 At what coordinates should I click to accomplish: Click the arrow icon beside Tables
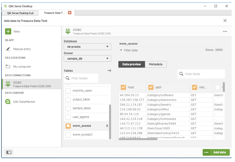tap(109, 71)
